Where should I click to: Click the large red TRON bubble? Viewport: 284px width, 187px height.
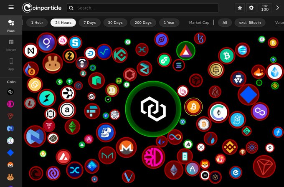tap(264, 167)
